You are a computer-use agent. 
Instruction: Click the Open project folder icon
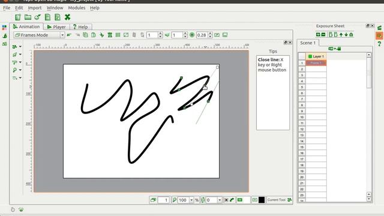pos(28,17)
